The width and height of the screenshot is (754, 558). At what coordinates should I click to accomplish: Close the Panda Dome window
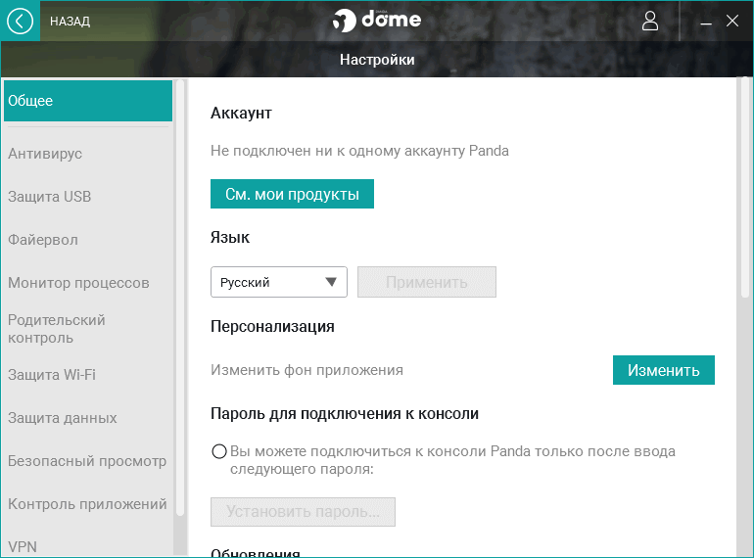732,21
